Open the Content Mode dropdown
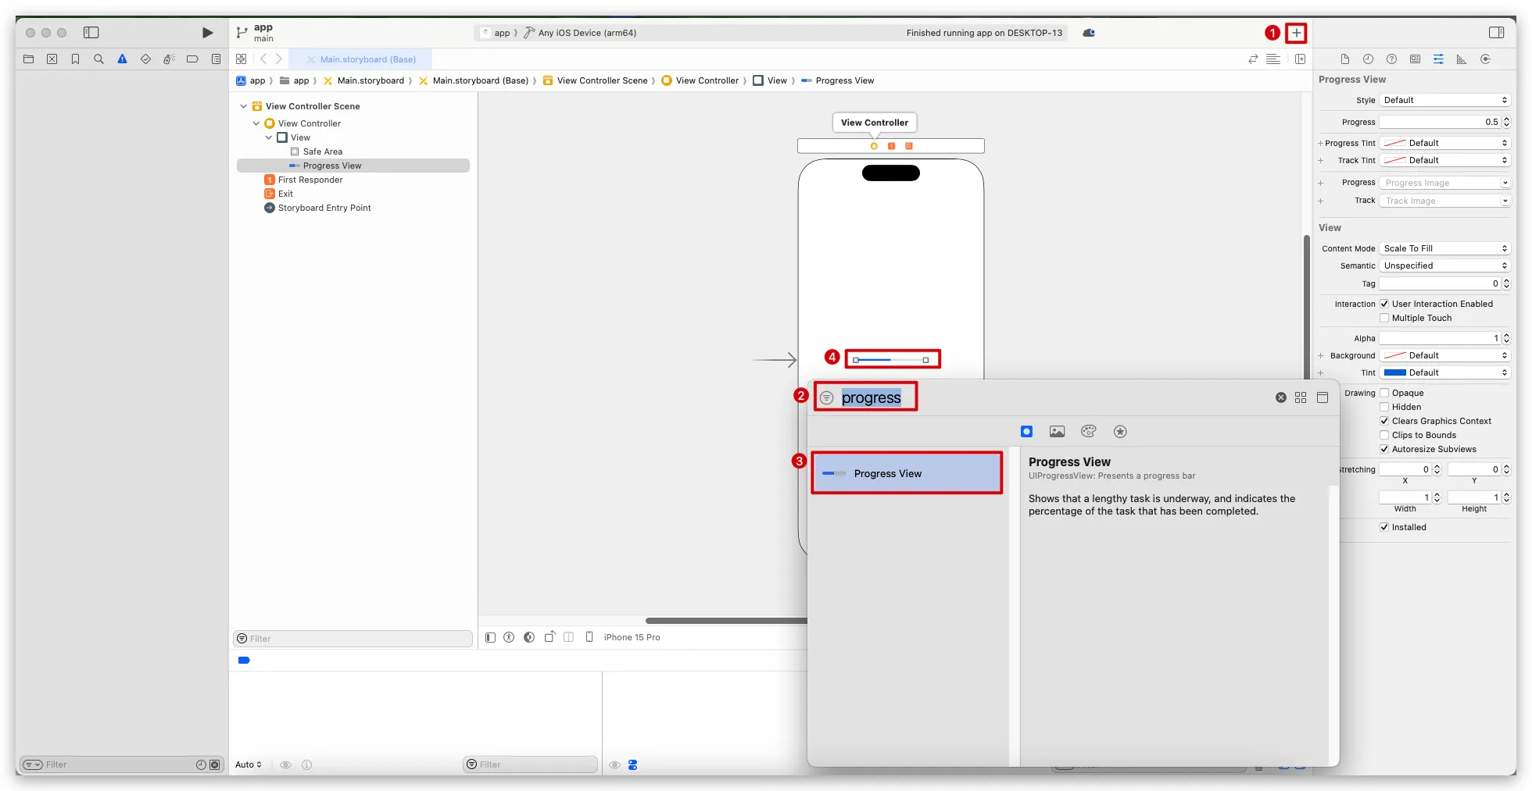This screenshot has width=1532, height=791. 1444,248
